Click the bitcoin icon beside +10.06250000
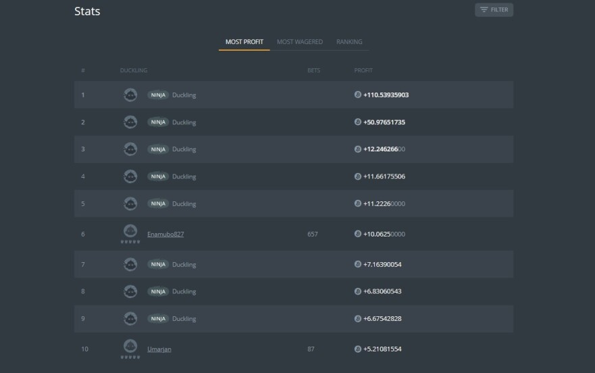 [x=357, y=234]
